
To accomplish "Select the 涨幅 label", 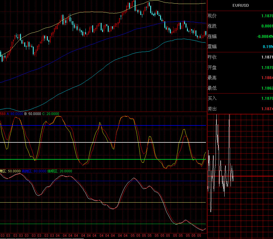I will [x=212, y=36].
